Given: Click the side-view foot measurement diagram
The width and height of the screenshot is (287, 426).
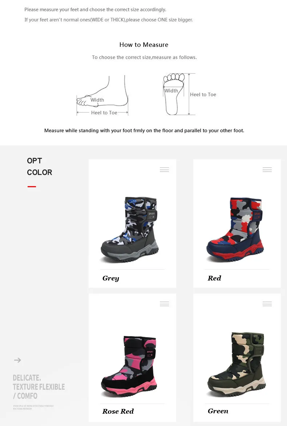Looking at the screenshot, I should (x=102, y=95).
